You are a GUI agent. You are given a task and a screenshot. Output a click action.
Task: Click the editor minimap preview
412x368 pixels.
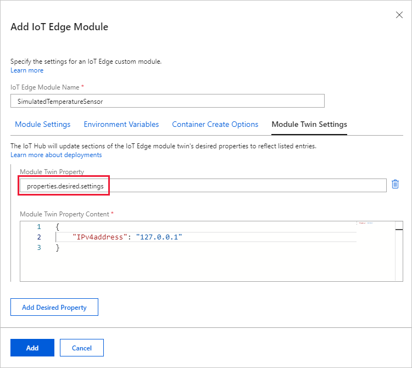[365, 223]
